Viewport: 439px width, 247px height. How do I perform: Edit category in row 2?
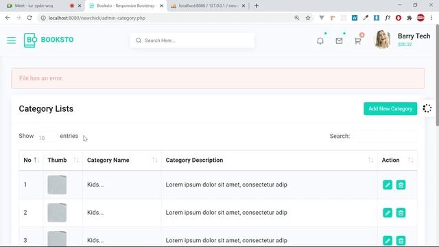pyautogui.click(x=388, y=213)
